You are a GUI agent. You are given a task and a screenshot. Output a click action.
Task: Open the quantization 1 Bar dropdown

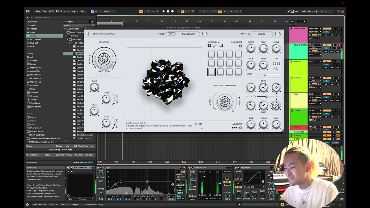click(82, 11)
